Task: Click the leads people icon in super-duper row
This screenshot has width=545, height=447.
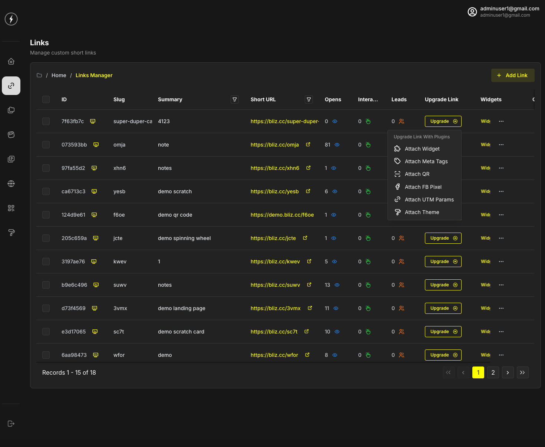Action: (x=402, y=121)
